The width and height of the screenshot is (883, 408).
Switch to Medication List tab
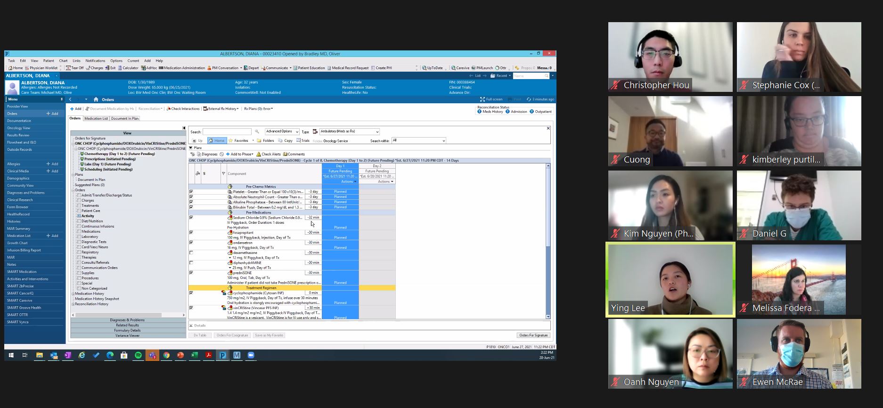click(96, 119)
